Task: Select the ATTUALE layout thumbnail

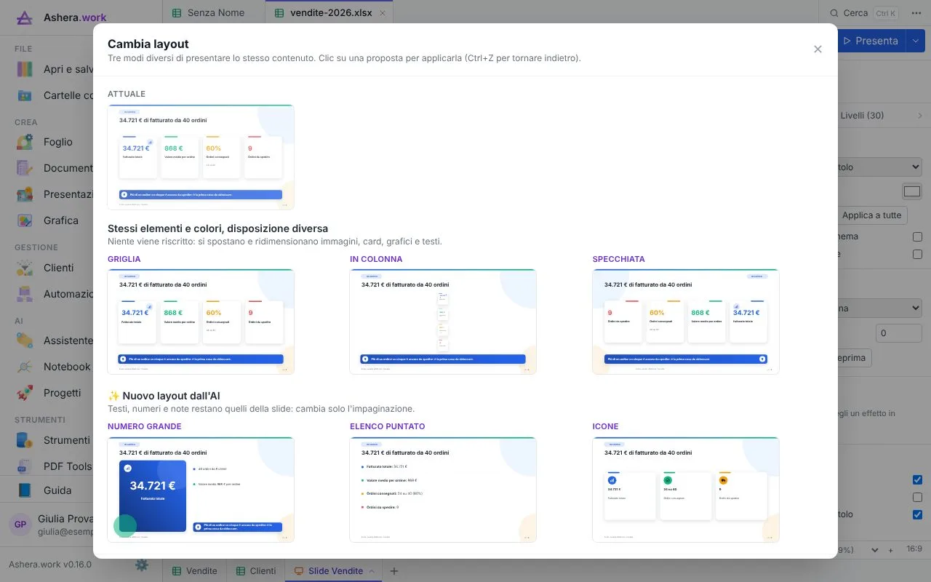Action: pyautogui.click(x=201, y=157)
